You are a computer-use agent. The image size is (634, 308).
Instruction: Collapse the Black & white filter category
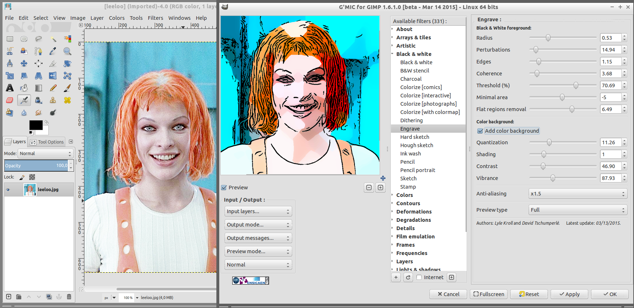pyautogui.click(x=392, y=54)
